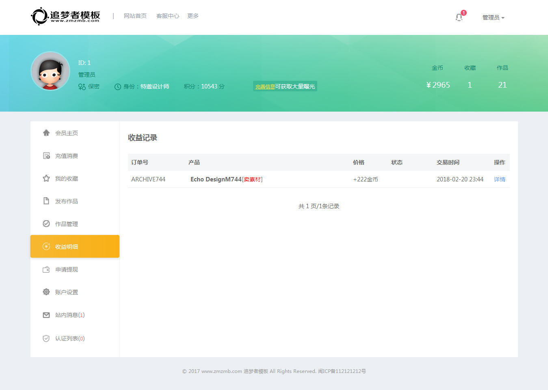548x390 pixels.
Task: Click the document icon for 发布作品
Action: pos(46,201)
